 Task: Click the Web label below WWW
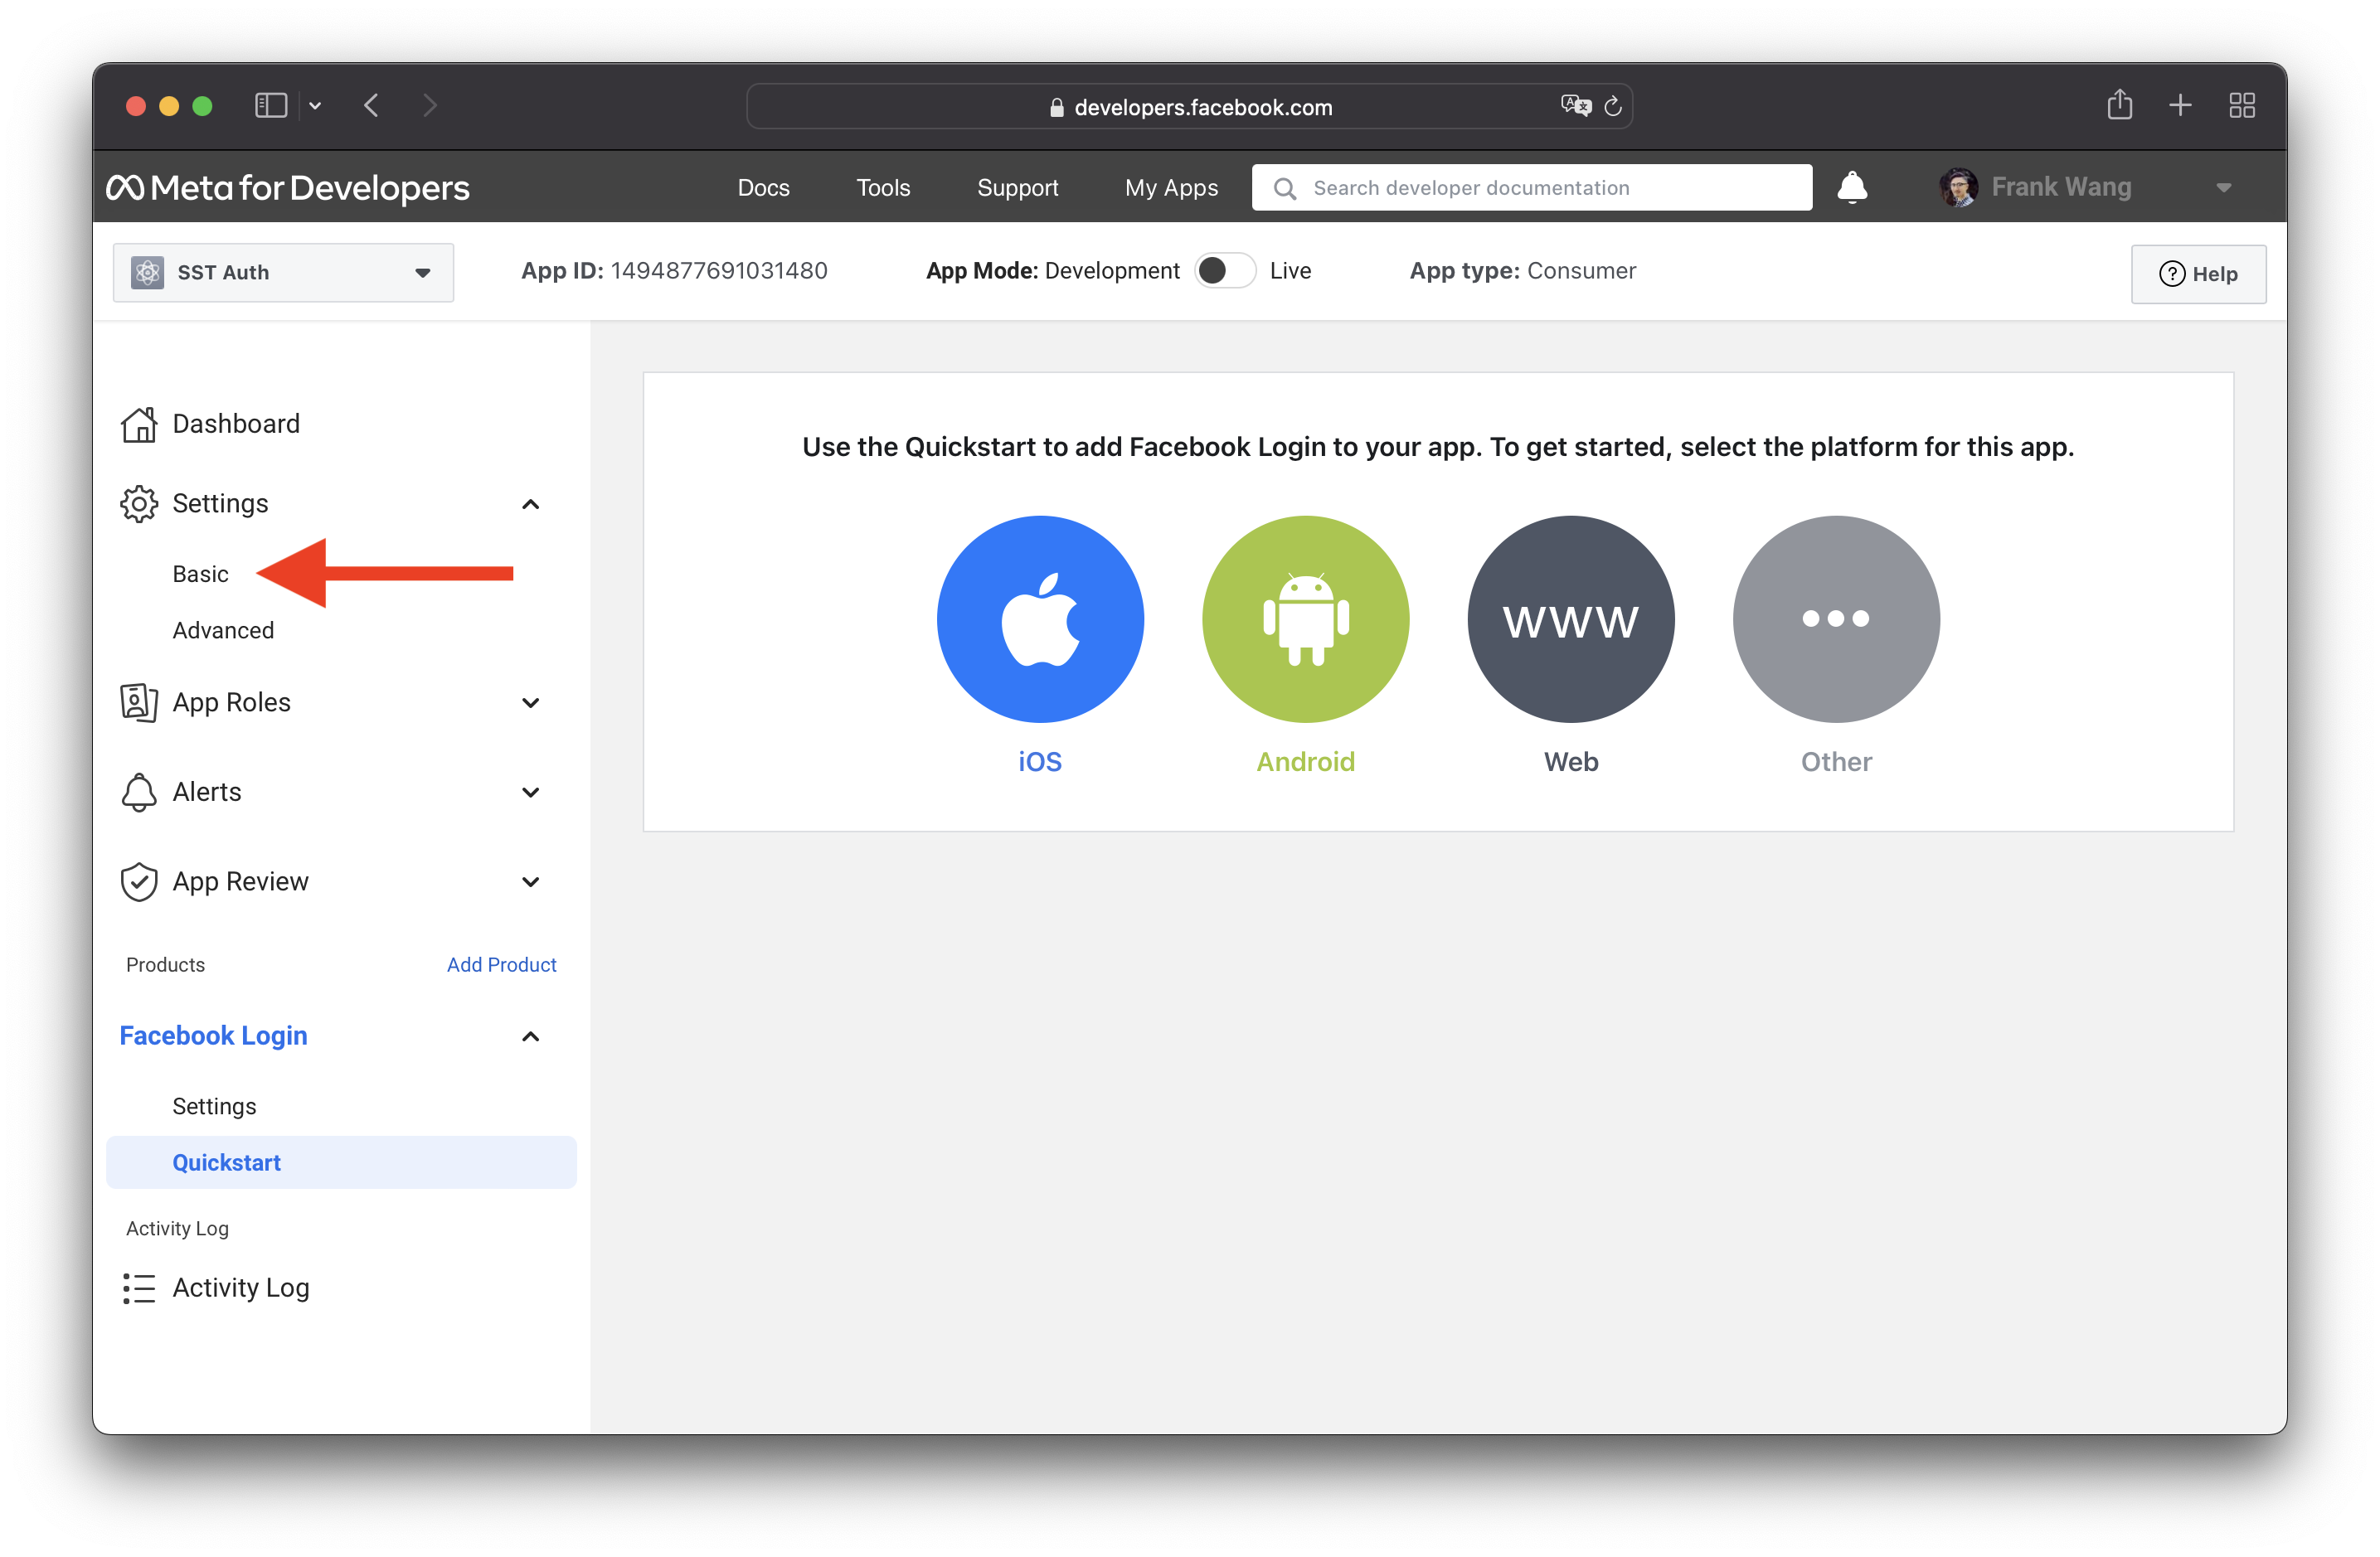click(x=1570, y=762)
